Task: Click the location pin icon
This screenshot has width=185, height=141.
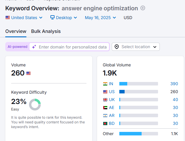Action: (117, 47)
